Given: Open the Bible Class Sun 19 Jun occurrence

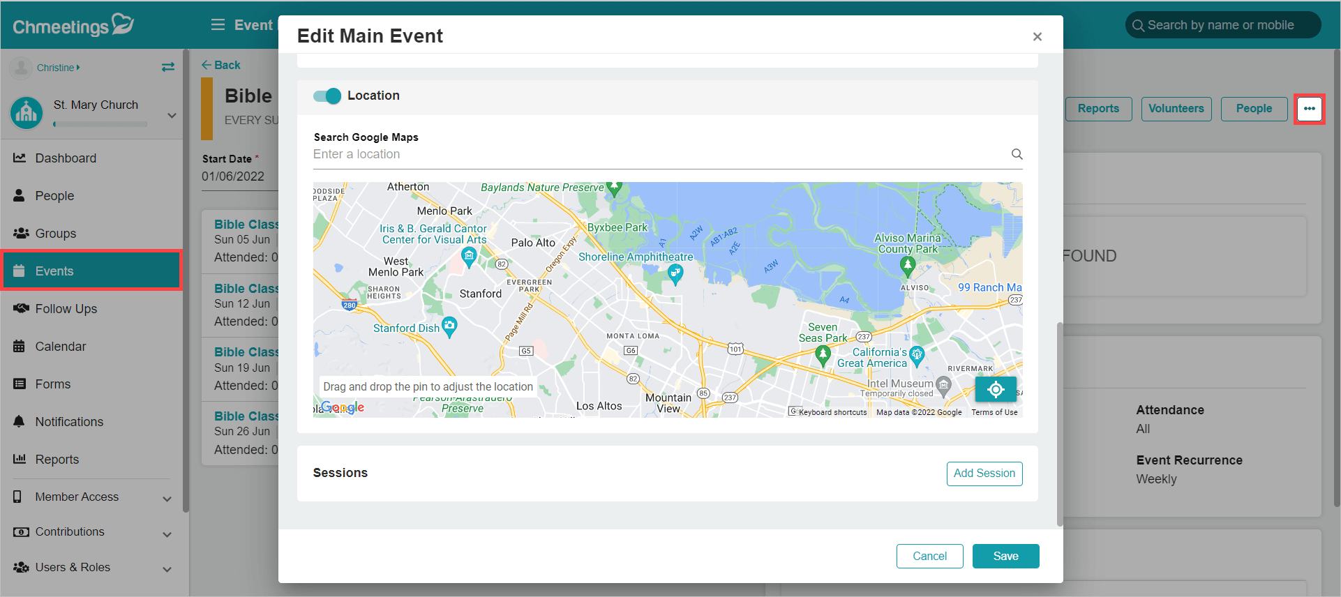Looking at the screenshot, I should [x=241, y=369].
